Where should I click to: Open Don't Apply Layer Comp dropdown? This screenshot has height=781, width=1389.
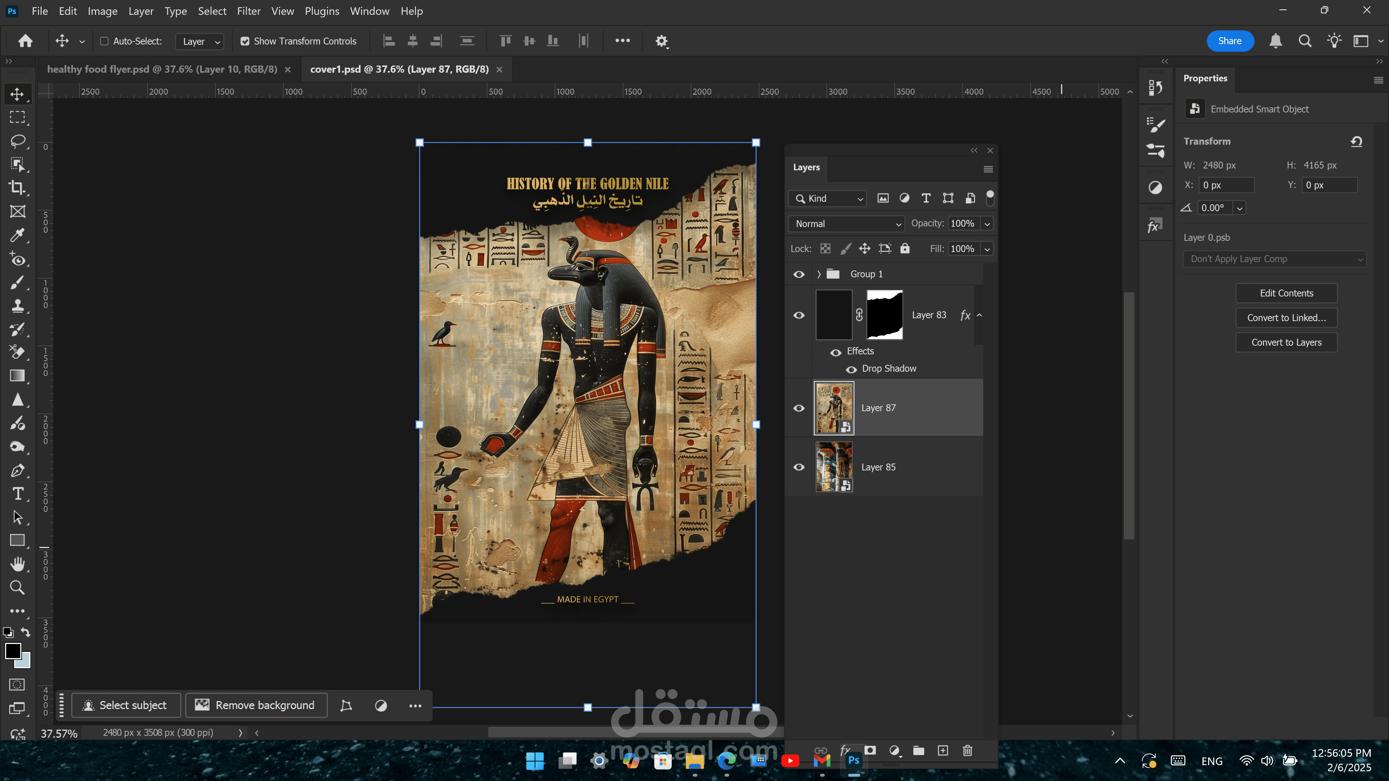1275,259
